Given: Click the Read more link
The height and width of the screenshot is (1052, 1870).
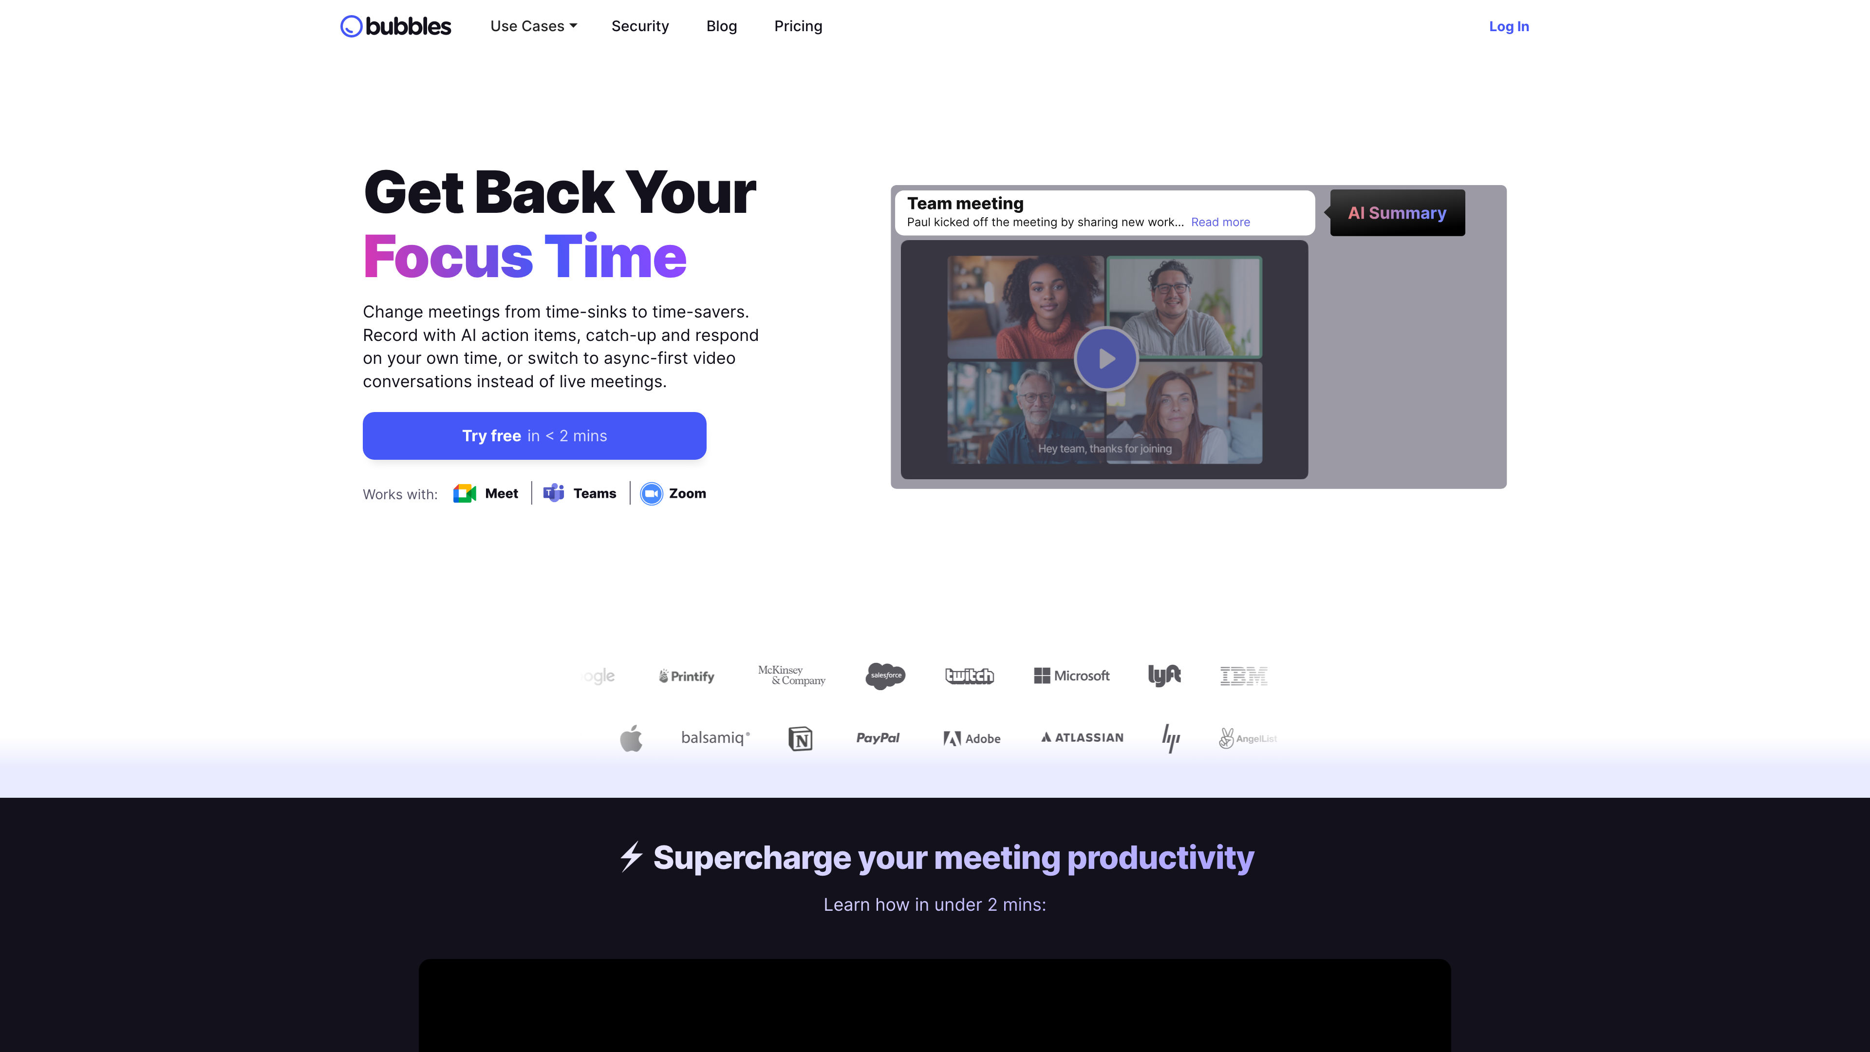Looking at the screenshot, I should click(1219, 222).
